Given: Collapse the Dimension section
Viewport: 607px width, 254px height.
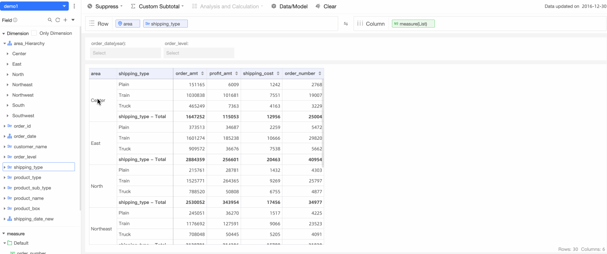Looking at the screenshot, I should pyautogui.click(x=4, y=34).
